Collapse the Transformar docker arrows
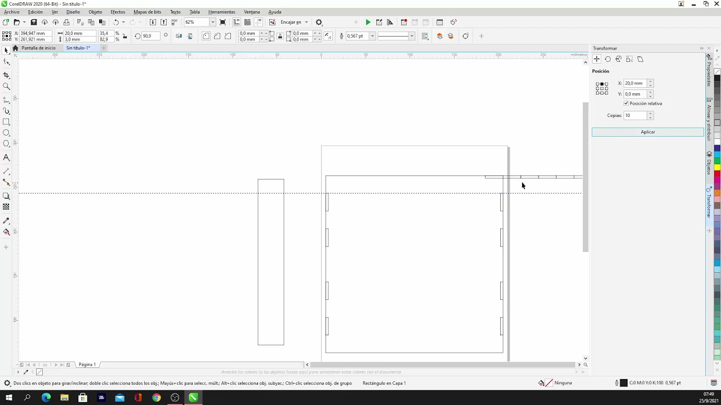This screenshot has width=721, height=405. pyautogui.click(x=701, y=48)
